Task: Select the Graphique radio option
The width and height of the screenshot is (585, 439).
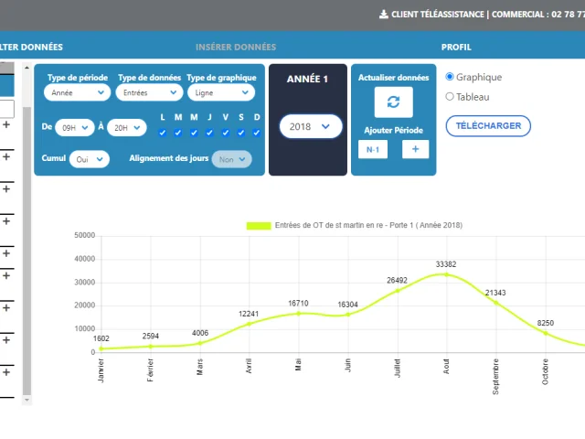Action: click(450, 78)
